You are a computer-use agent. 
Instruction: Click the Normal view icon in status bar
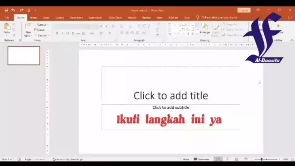pos(218,159)
